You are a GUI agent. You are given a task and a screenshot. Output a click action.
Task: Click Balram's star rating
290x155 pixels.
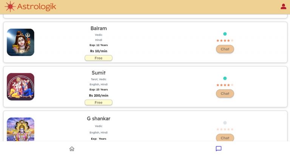pyautogui.click(x=225, y=40)
